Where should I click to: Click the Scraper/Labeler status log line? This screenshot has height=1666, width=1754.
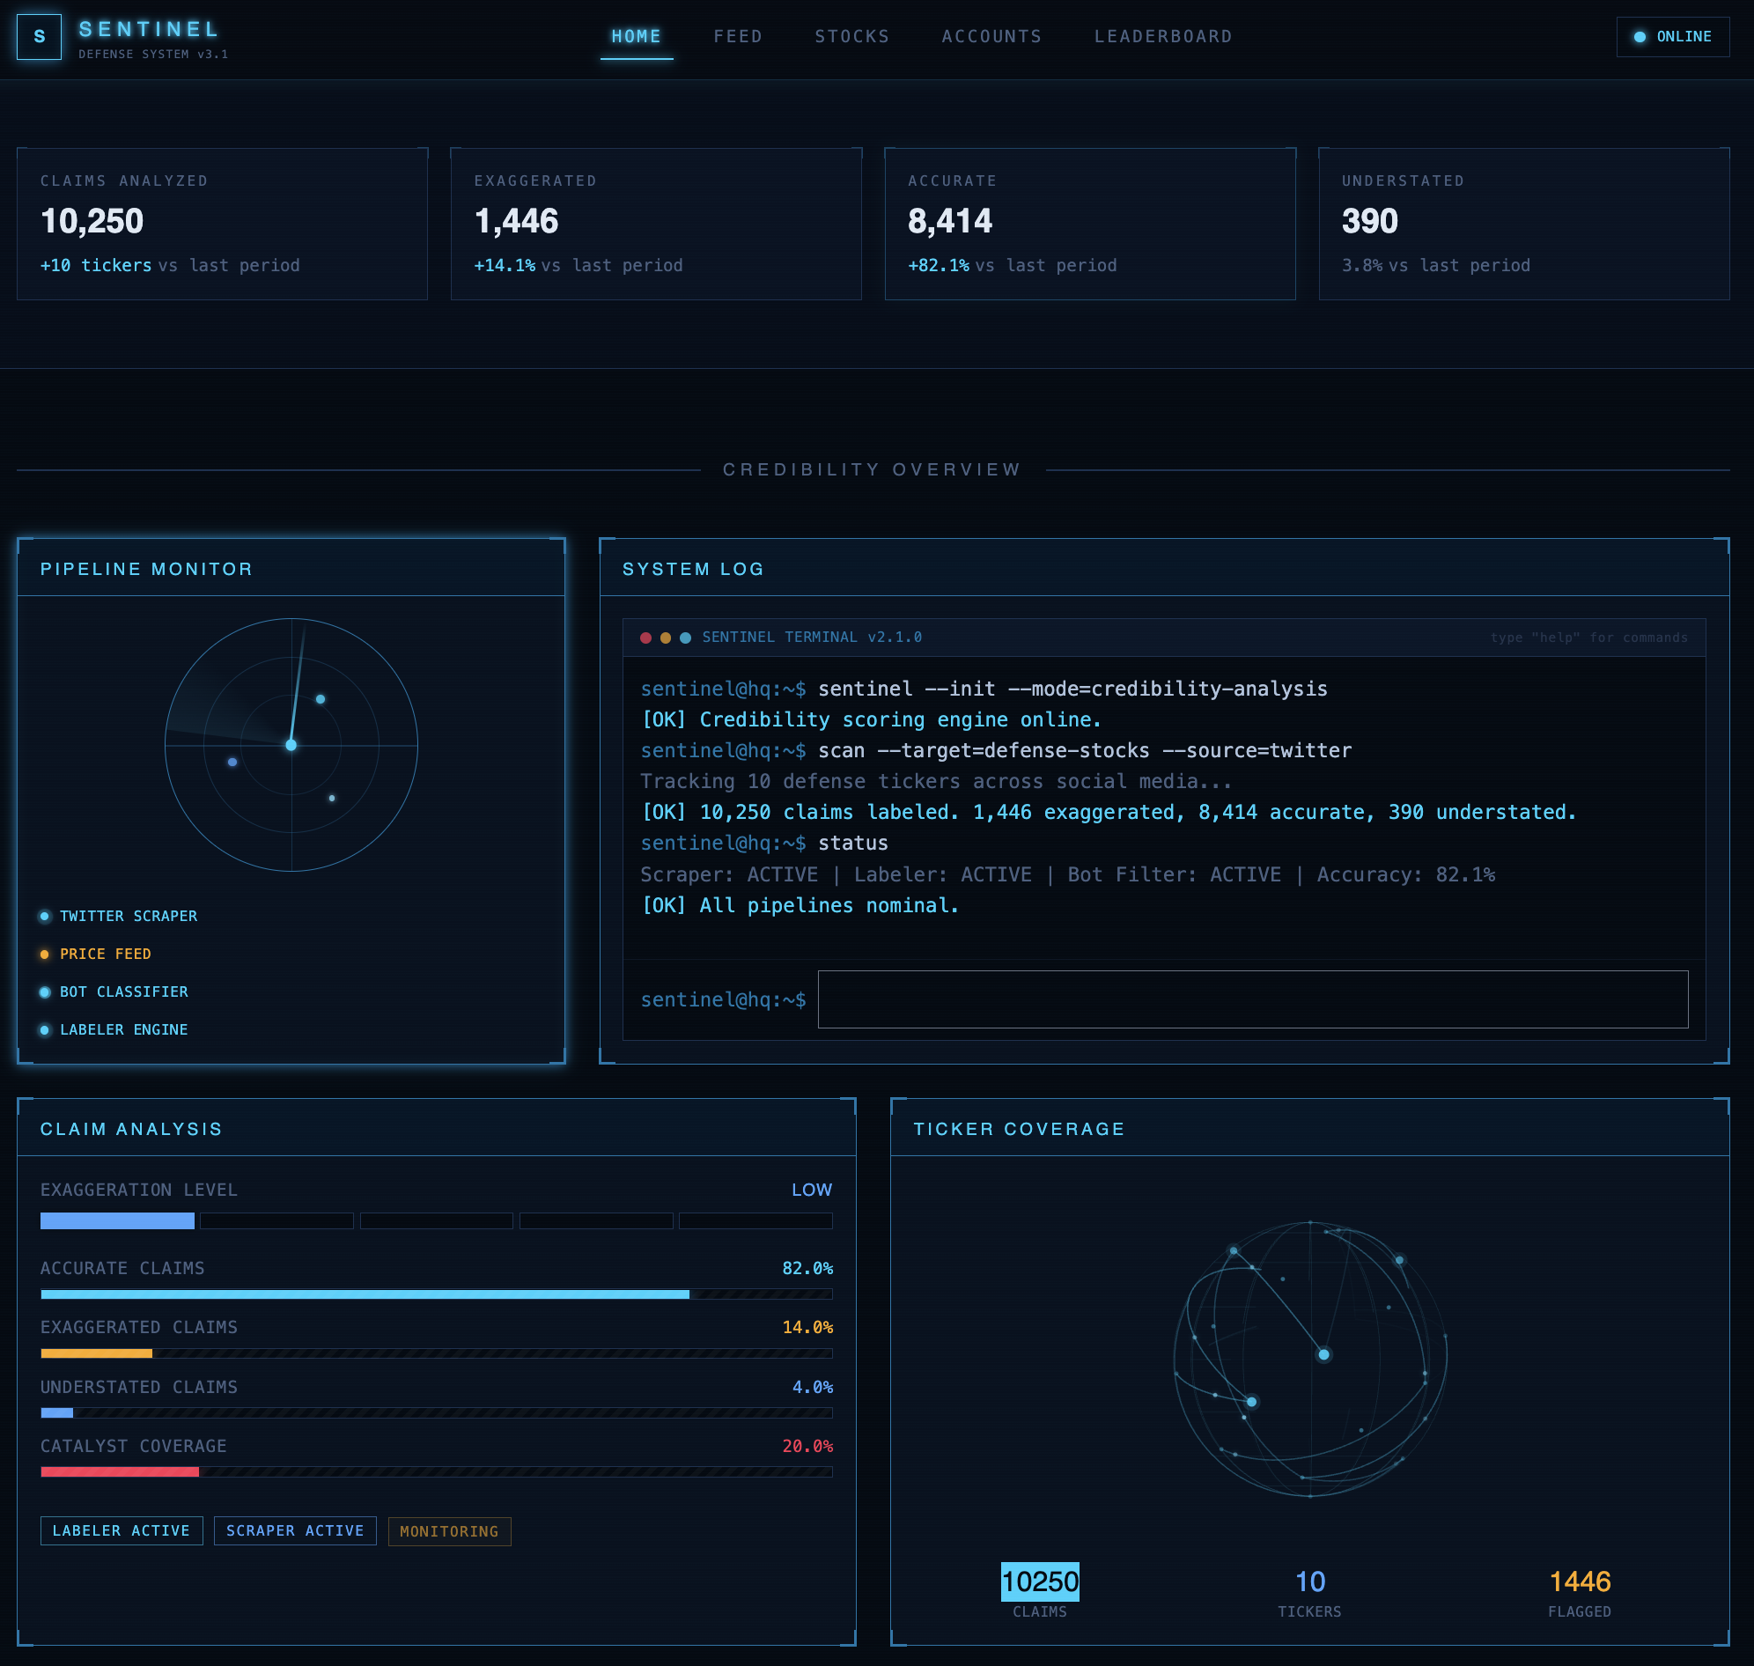pos(1067,874)
